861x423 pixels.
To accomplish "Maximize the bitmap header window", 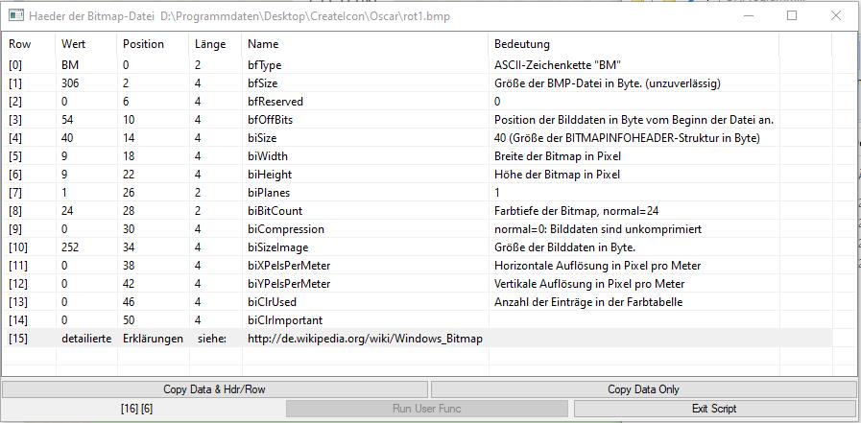I will coord(792,16).
